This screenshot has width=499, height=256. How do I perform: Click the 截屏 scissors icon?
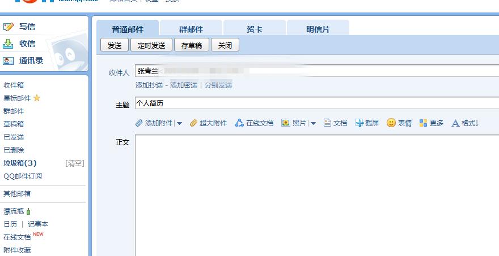pyautogui.click(x=360, y=123)
